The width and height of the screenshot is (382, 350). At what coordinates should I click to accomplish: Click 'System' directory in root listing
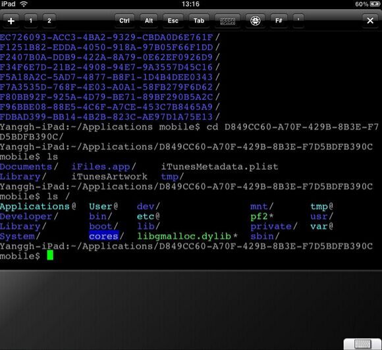click(17, 236)
